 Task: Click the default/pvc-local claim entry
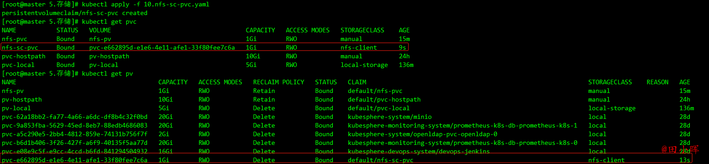point(379,108)
